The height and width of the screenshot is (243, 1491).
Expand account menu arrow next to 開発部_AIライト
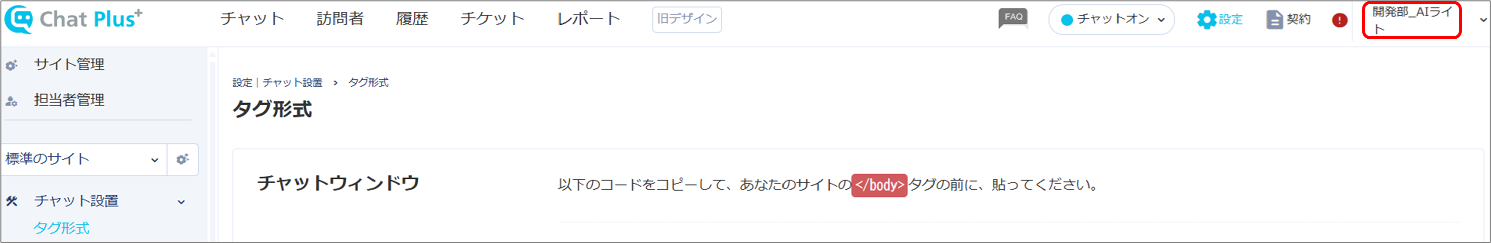point(1483,20)
